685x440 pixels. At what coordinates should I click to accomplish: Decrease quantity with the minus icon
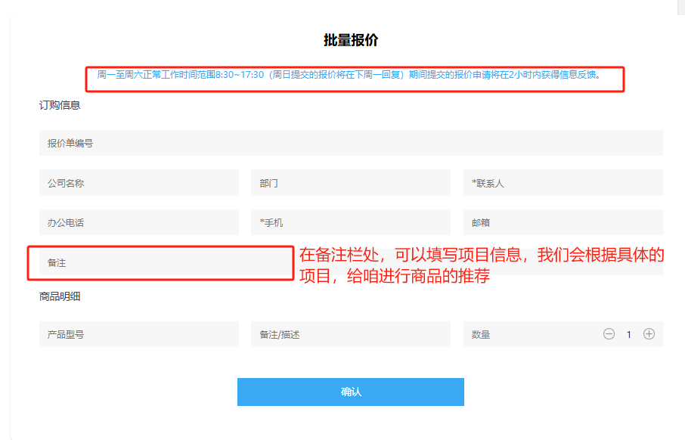[609, 334]
